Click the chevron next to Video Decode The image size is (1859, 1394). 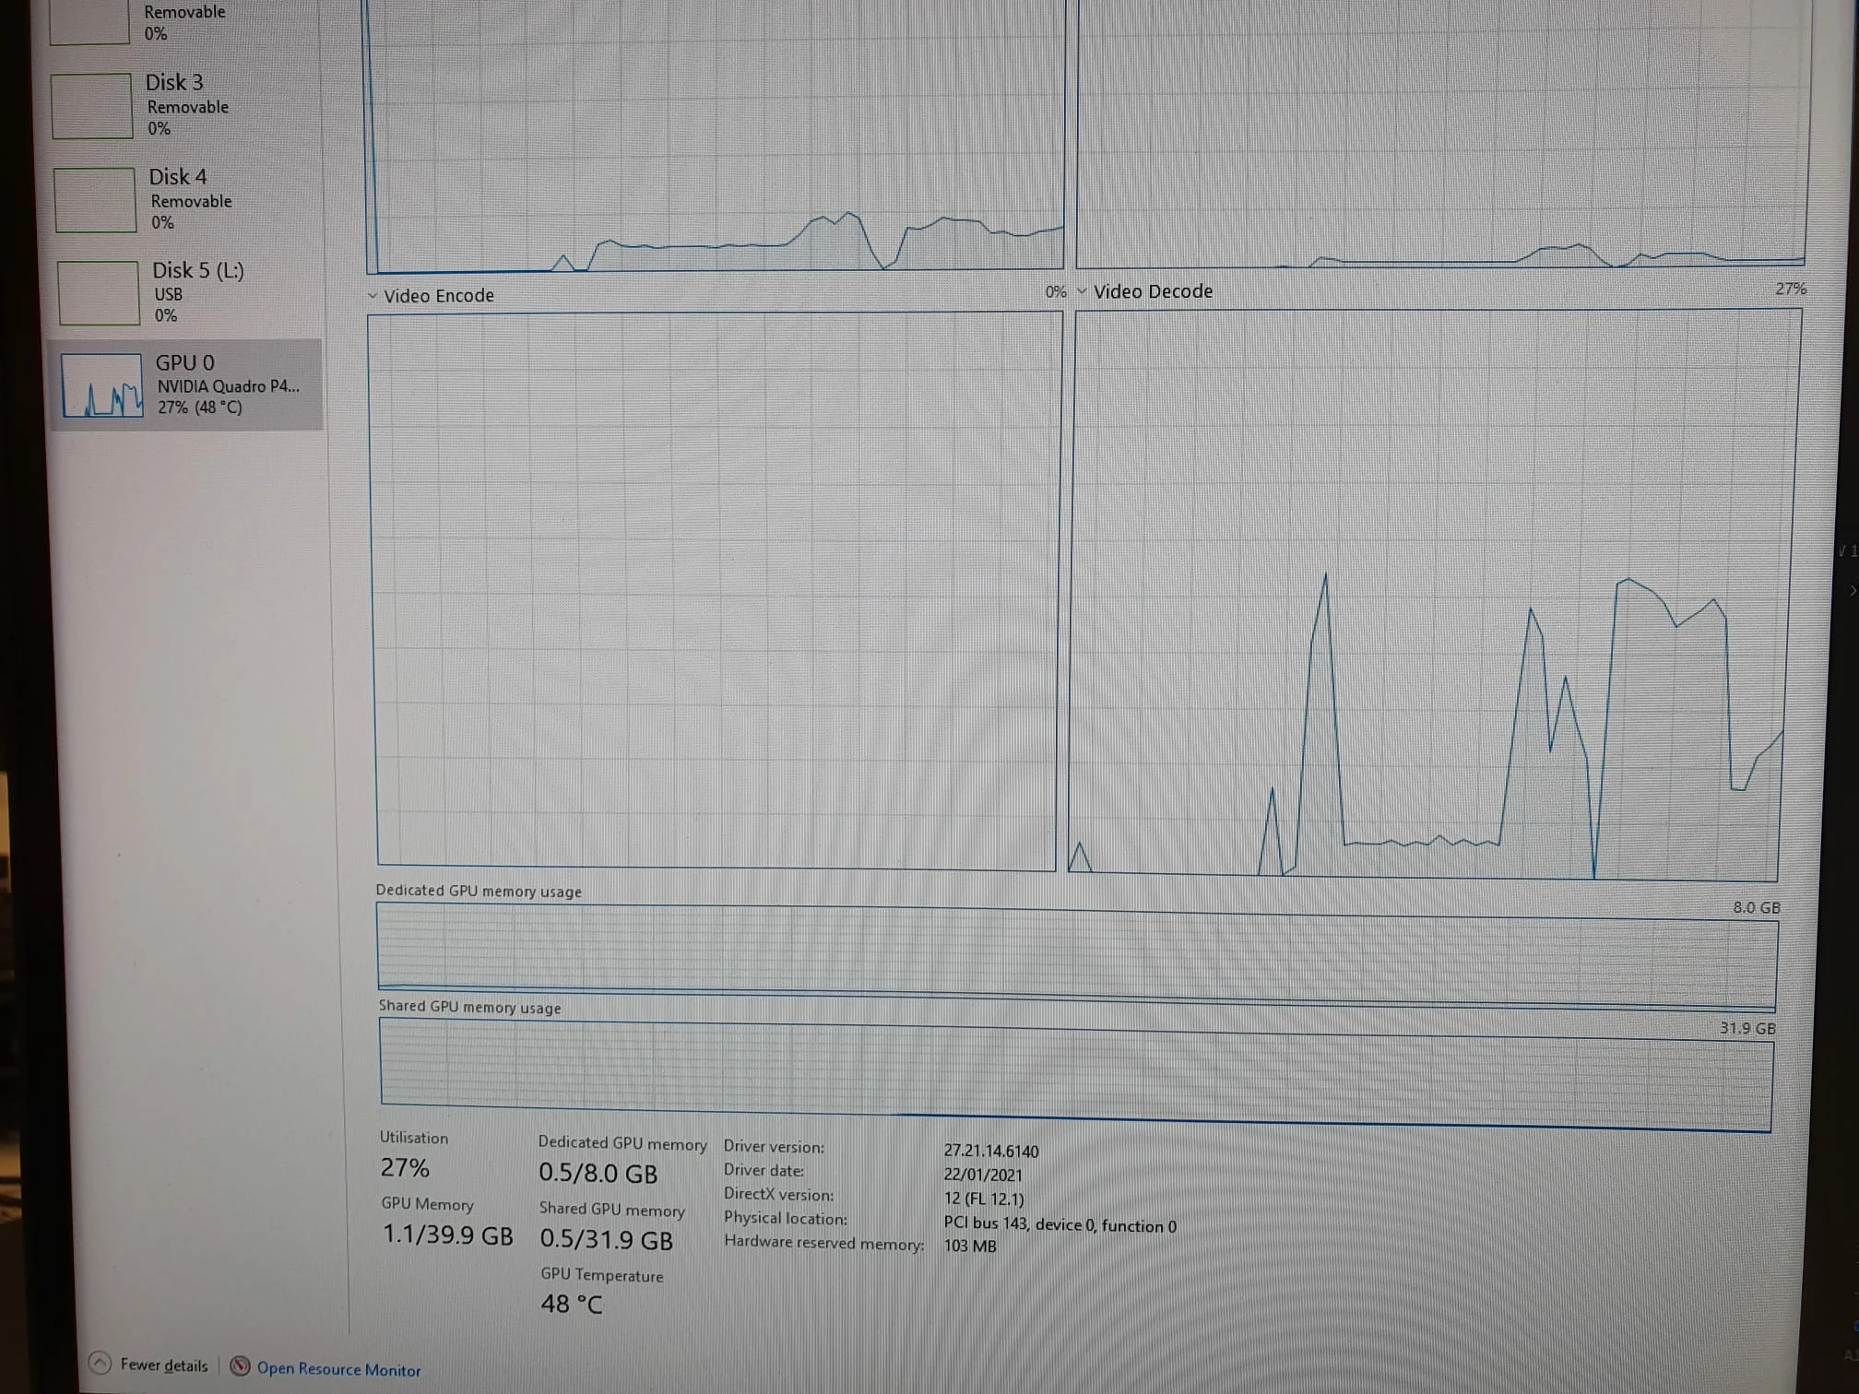pyautogui.click(x=1082, y=291)
